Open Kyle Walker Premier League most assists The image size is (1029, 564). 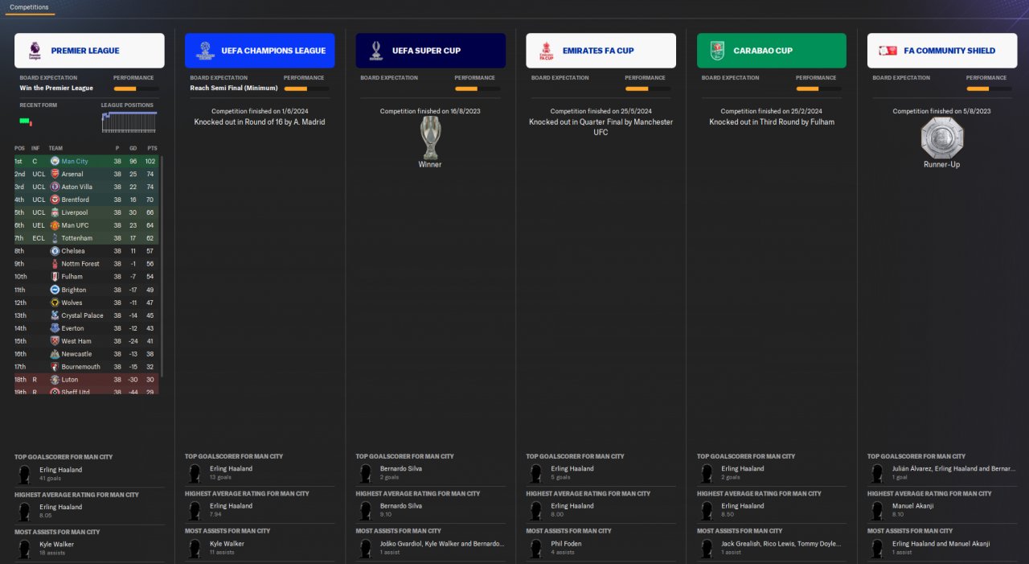pyautogui.click(x=57, y=544)
